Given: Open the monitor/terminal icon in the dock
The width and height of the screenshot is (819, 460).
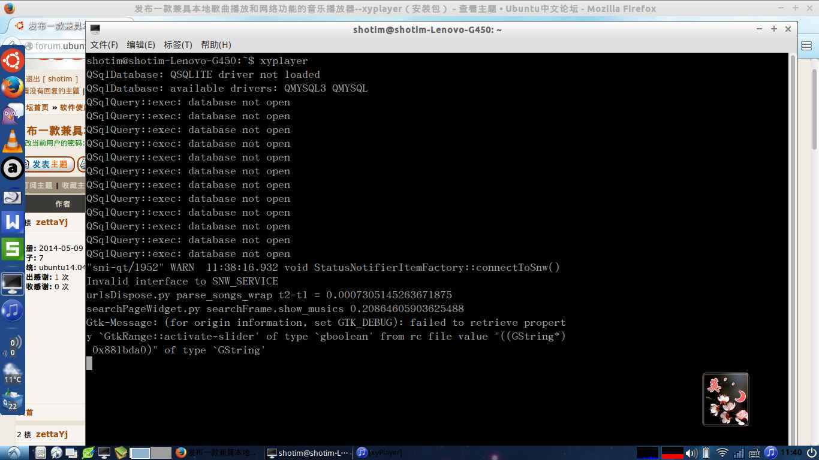Looking at the screenshot, I should (12, 283).
